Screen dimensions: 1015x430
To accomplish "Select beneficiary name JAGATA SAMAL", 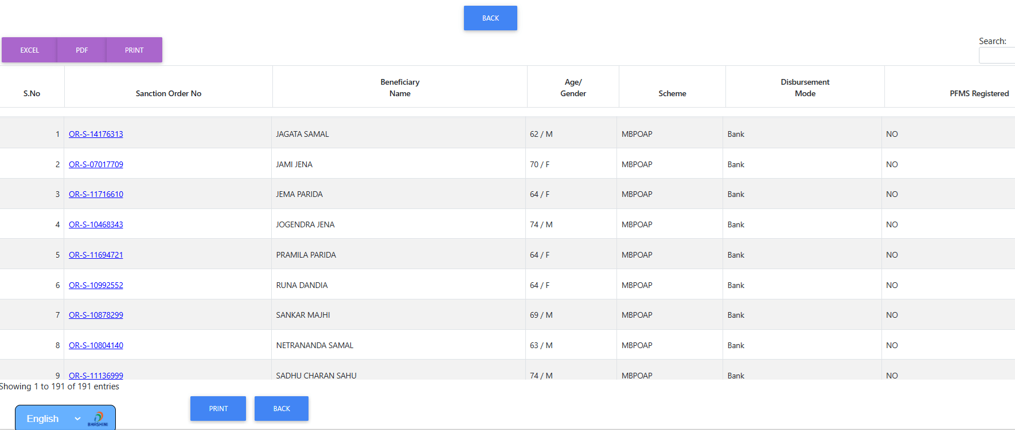I will (302, 134).
